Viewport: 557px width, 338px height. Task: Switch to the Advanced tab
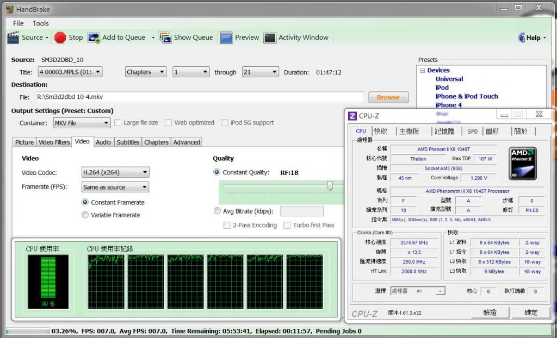[187, 142]
